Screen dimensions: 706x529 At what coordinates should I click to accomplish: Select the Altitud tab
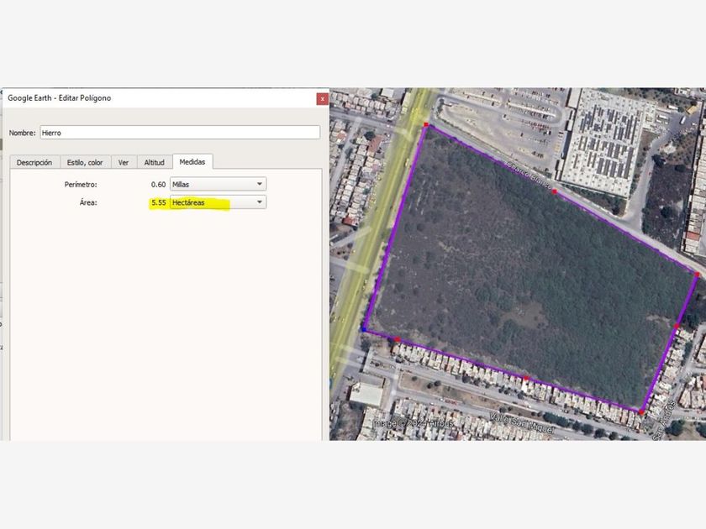(x=154, y=162)
